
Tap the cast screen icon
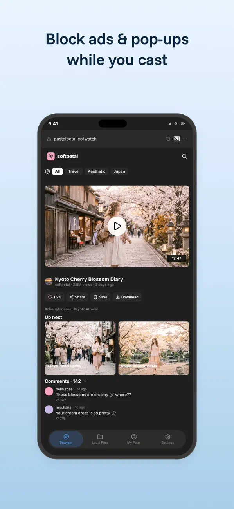point(176,139)
